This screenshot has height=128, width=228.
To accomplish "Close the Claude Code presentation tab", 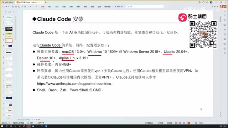I will tap(42, 2).
